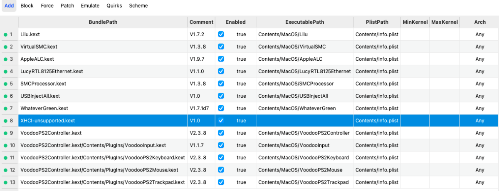Click MaxKernel cell for Lilu.kext
Image resolution: width=499 pixels, height=191 pixels.
[444, 35]
